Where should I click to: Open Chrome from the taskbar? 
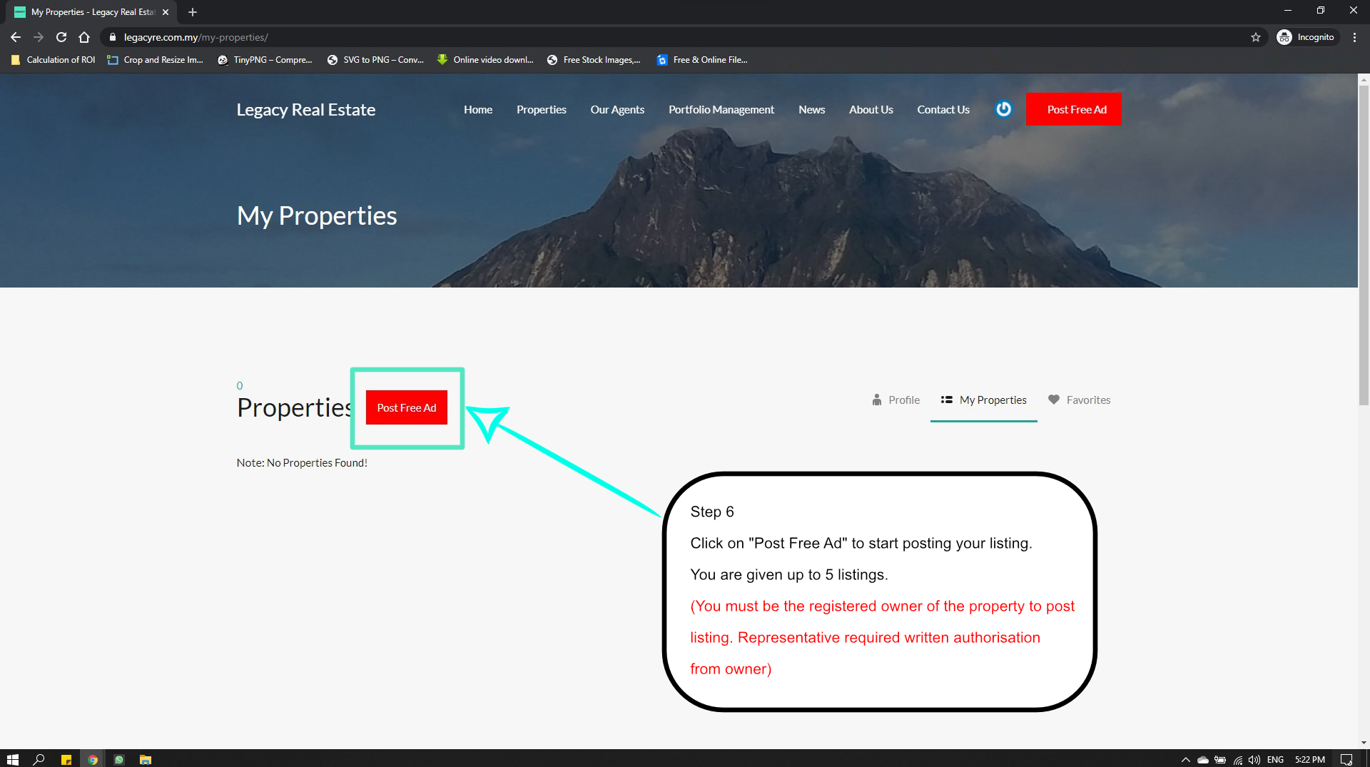[x=93, y=759]
